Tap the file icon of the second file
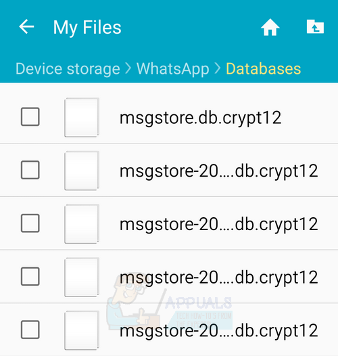 pyautogui.click(x=82, y=171)
